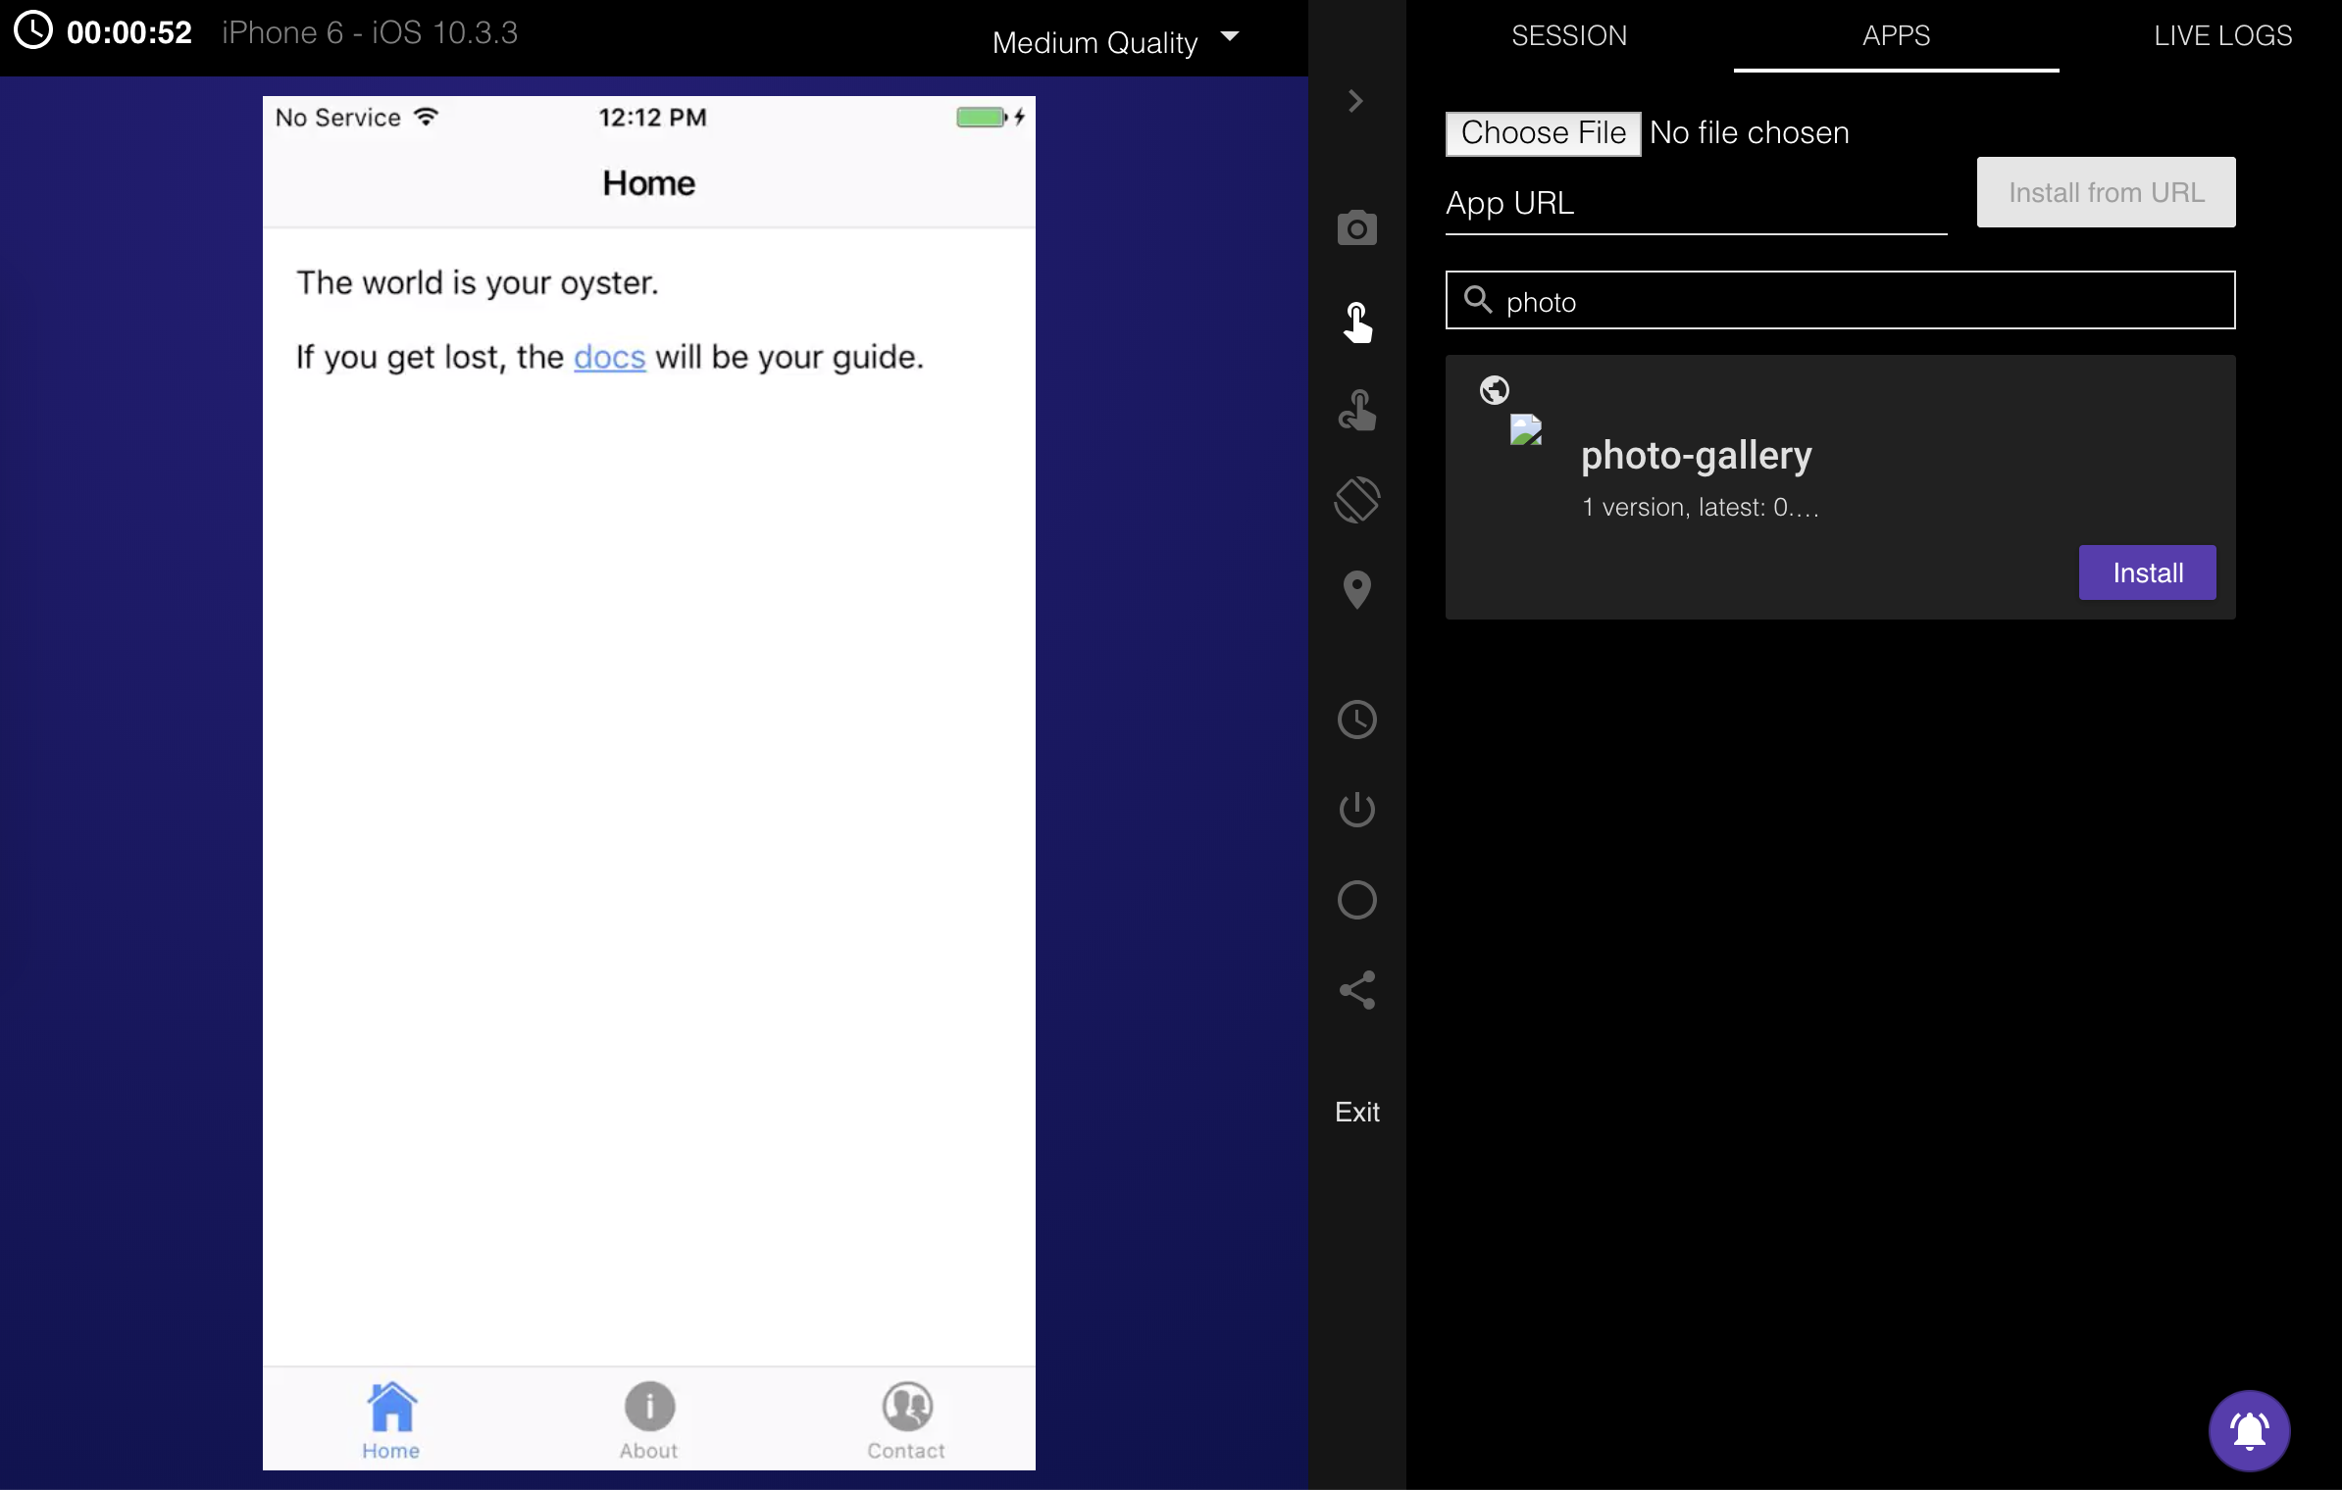This screenshot has height=1490, width=2342.
Task: Click the App URL input field
Action: 1695,204
